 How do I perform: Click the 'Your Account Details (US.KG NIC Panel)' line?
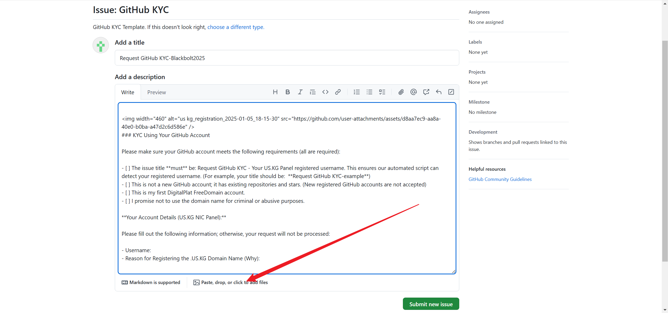(174, 217)
